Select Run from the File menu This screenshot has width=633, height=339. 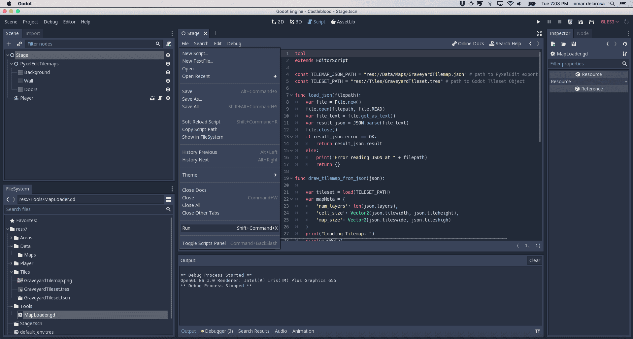186,228
